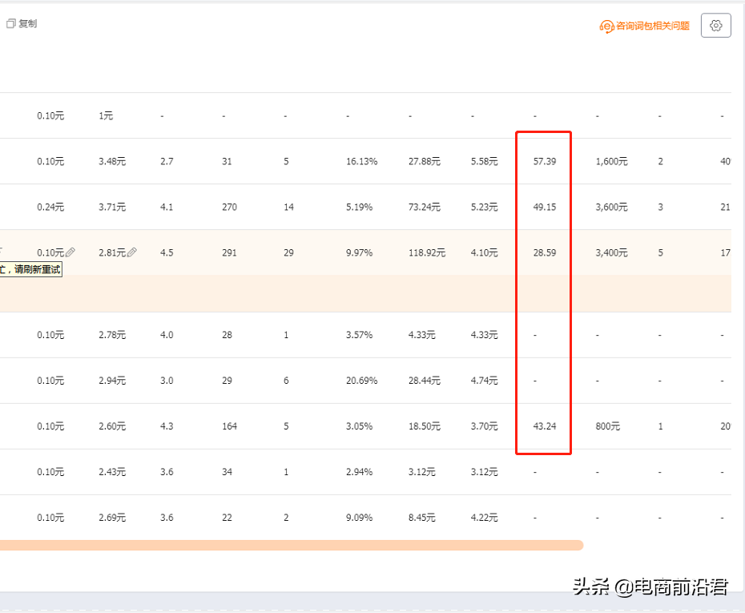Select the 20.69% rate cell
This screenshot has height=613, width=745.
click(x=361, y=381)
